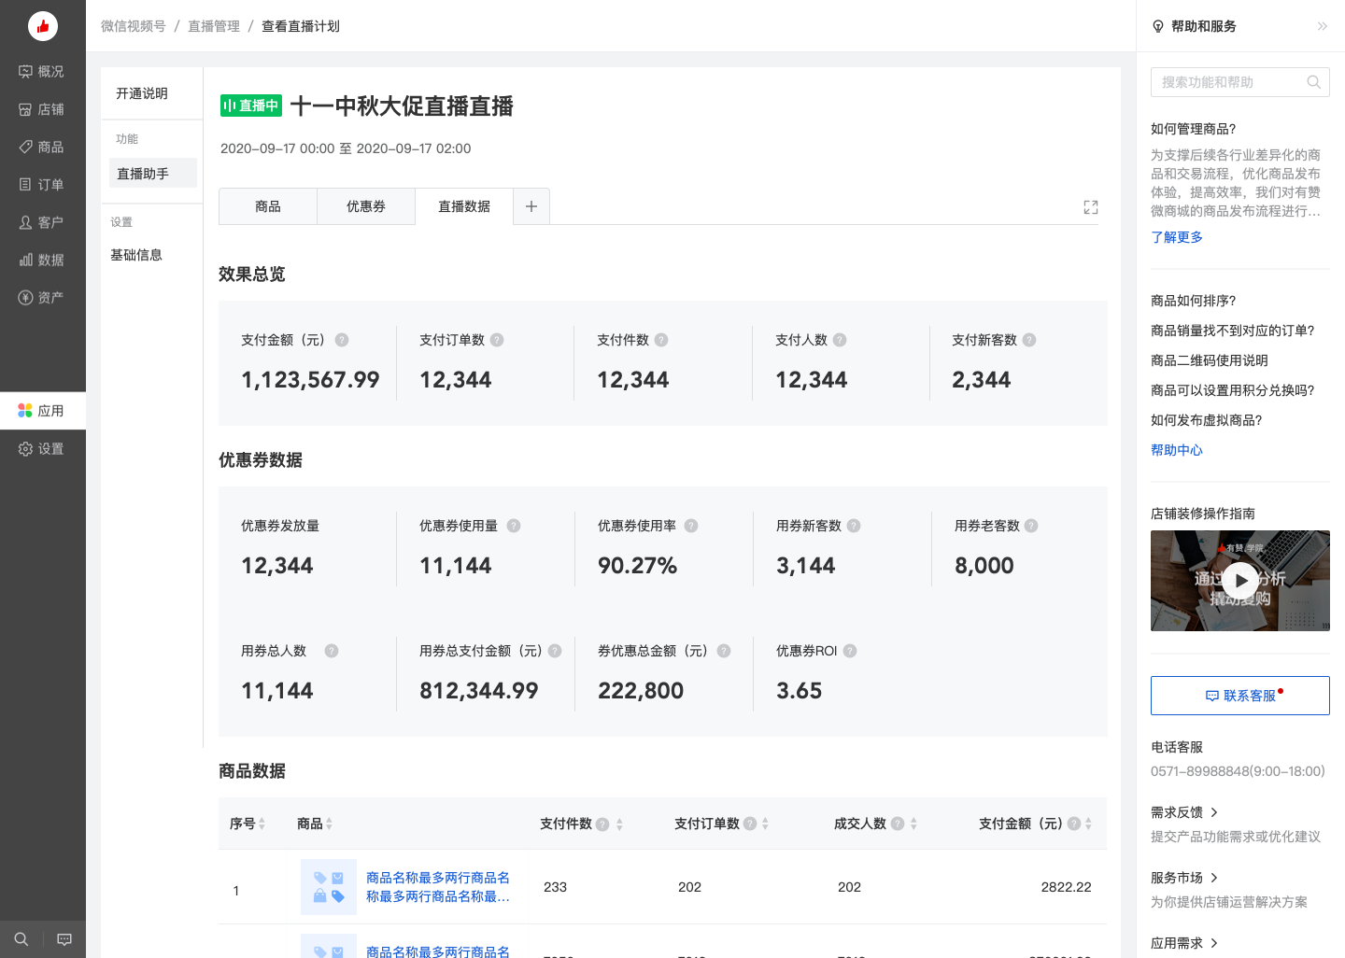Click first product thumbnail in table

coord(329,887)
